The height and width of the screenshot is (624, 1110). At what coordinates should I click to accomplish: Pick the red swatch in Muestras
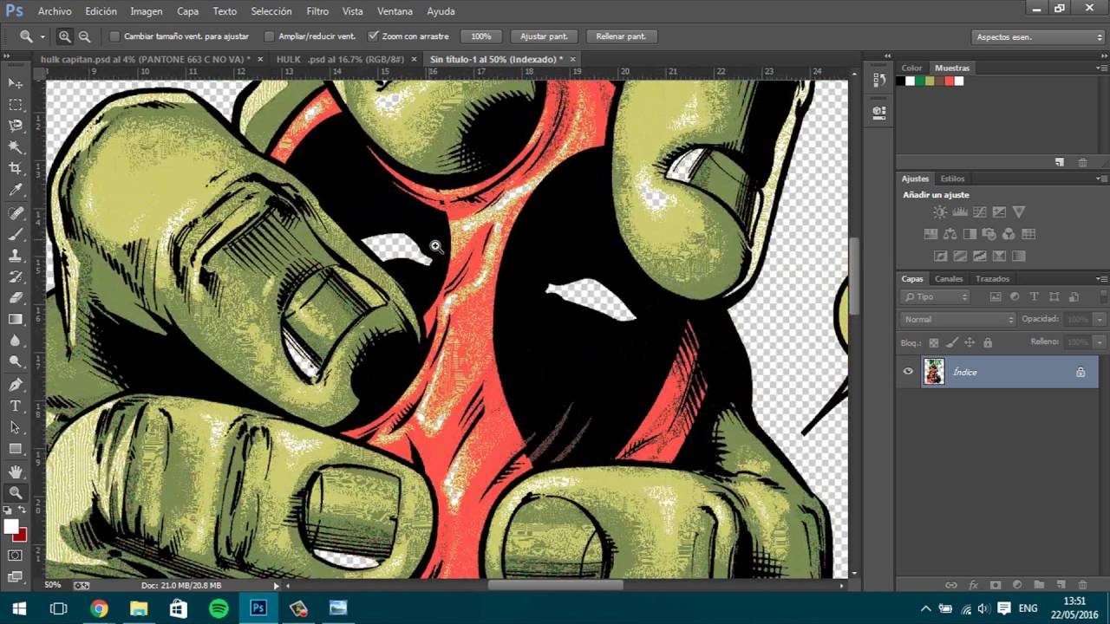pos(949,81)
